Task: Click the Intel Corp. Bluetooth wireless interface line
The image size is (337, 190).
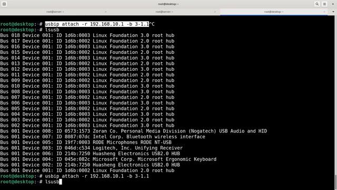Action: (103, 137)
